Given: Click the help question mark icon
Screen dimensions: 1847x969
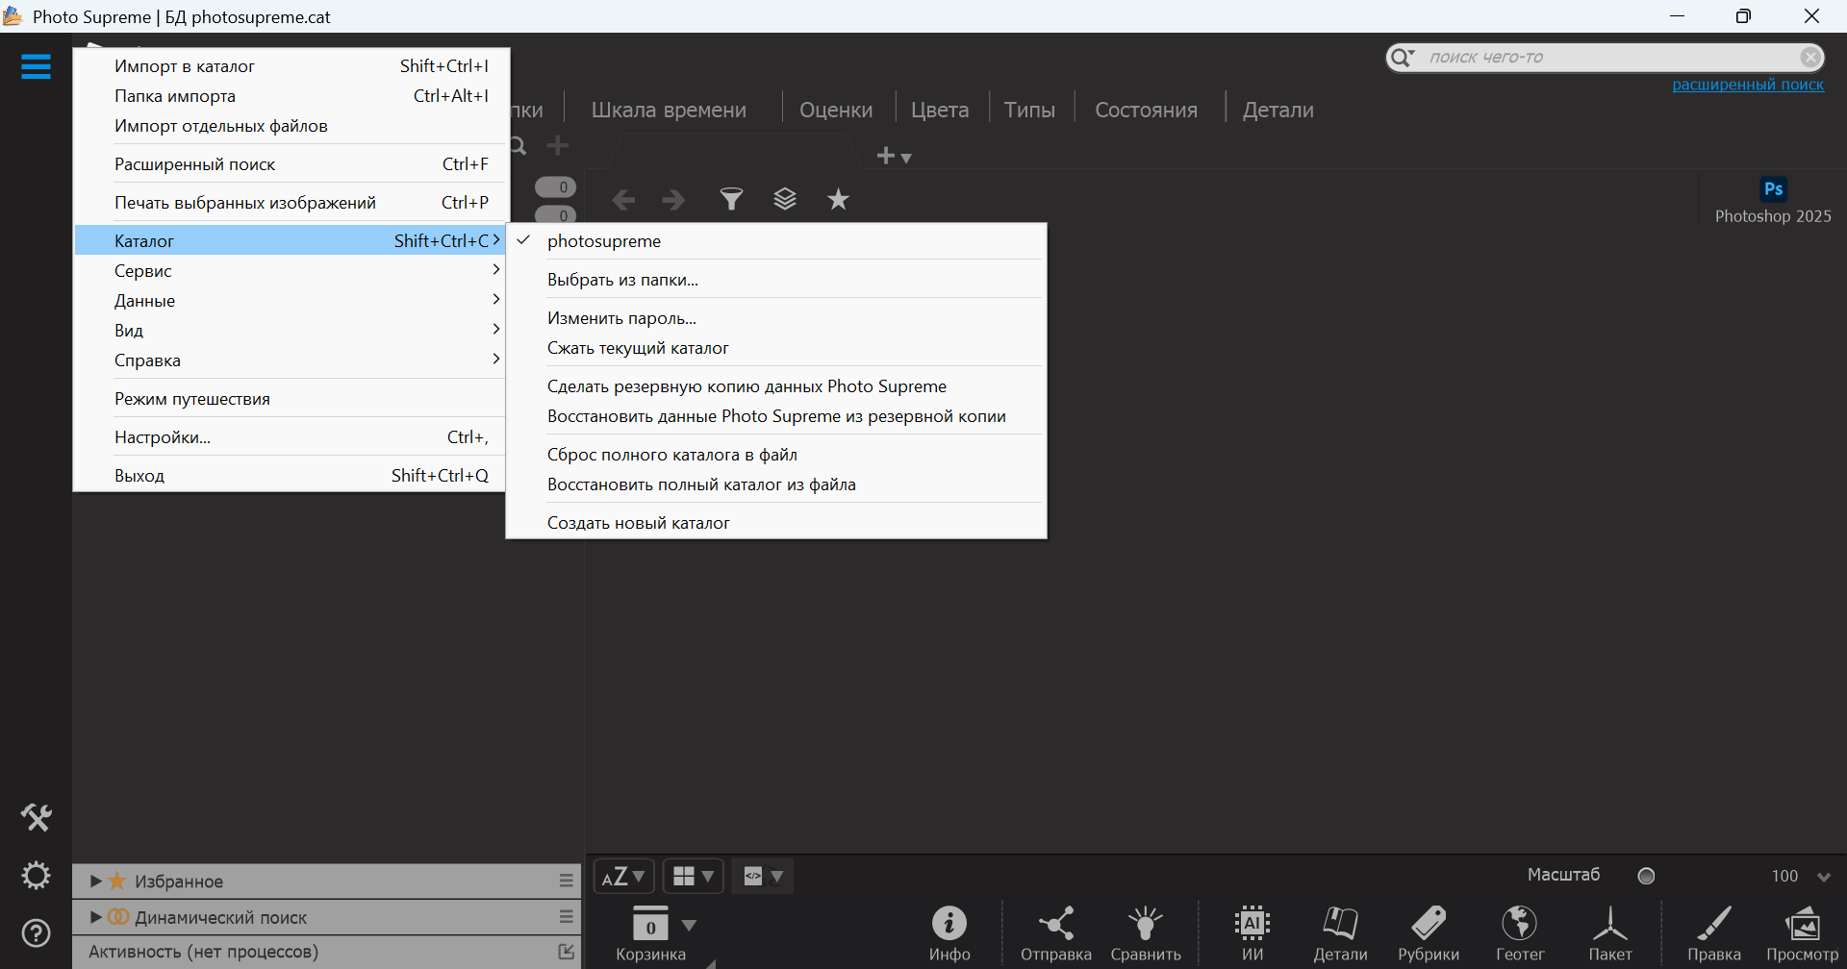Looking at the screenshot, I should point(37,933).
